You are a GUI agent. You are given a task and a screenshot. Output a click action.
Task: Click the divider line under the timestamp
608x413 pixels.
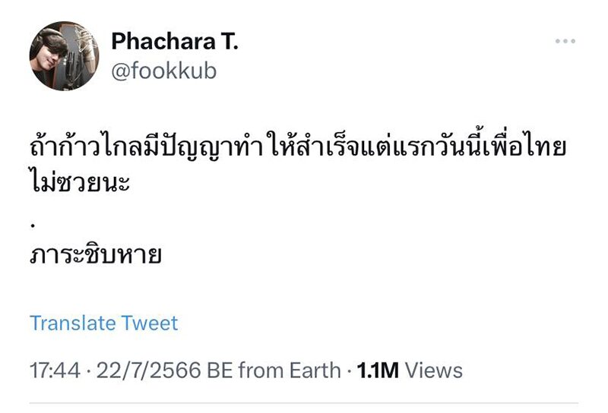[x=303, y=403]
